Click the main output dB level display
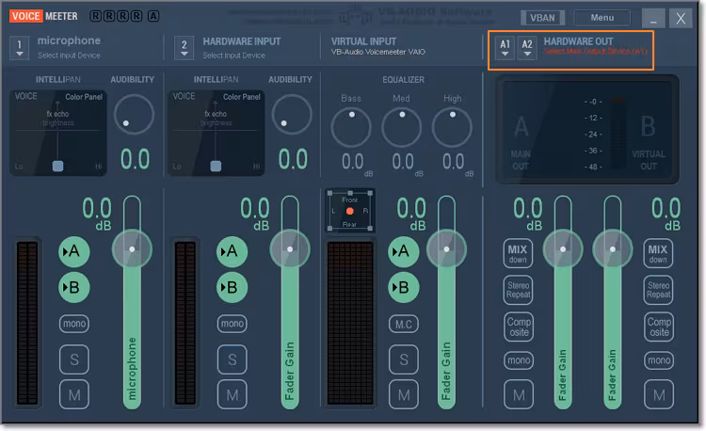This screenshot has height=431, width=706. coord(587,130)
